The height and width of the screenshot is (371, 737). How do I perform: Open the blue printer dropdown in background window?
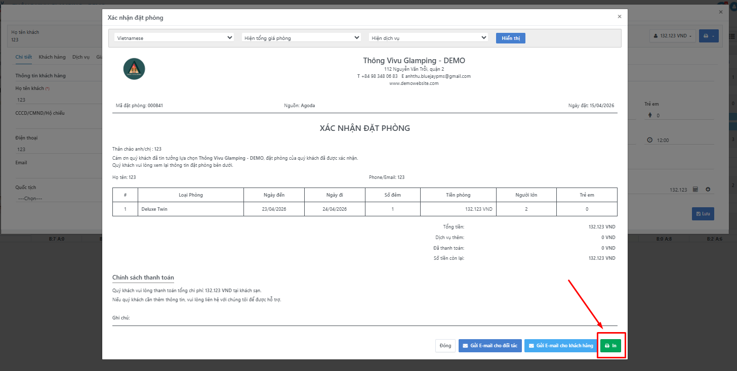709,36
